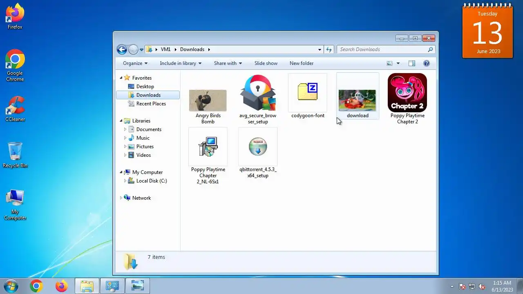Open the Windows Start button
The width and height of the screenshot is (523, 294).
point(11,286)
